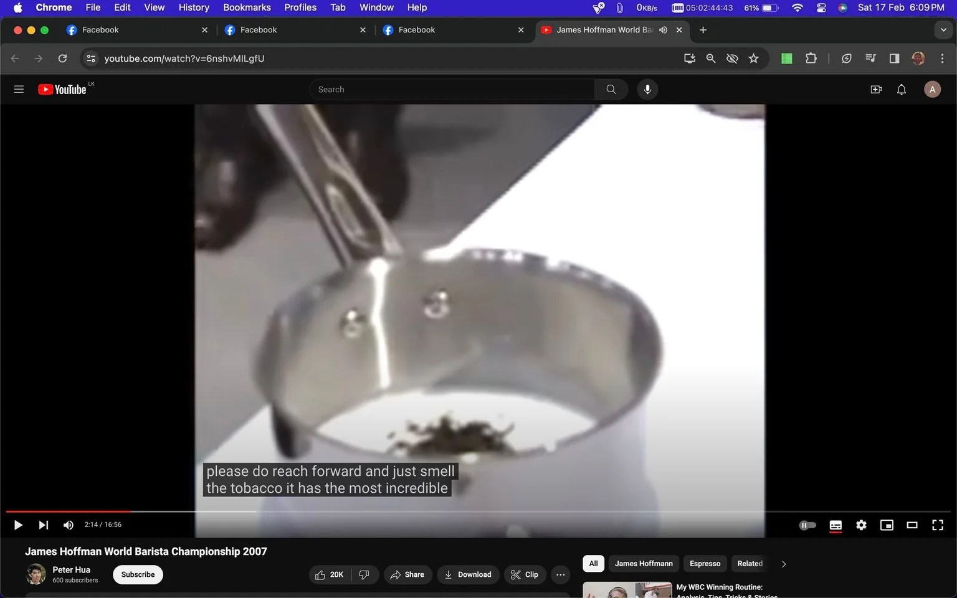957x598 pixels.
Task: Close the third Facebook tab
Action: click(x=521, y=30)
